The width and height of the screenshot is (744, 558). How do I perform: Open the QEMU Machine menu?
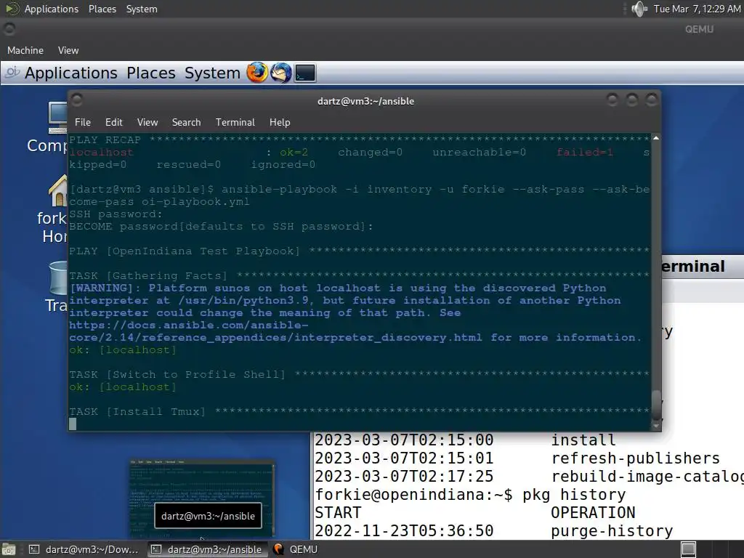tap(25, 50)
